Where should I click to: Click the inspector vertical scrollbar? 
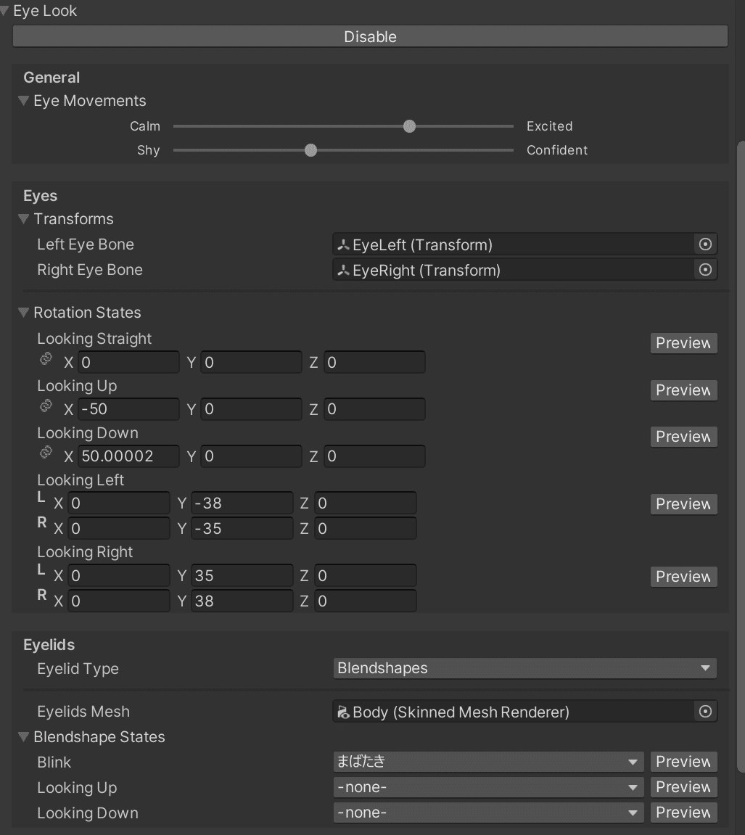pos(741,456)
